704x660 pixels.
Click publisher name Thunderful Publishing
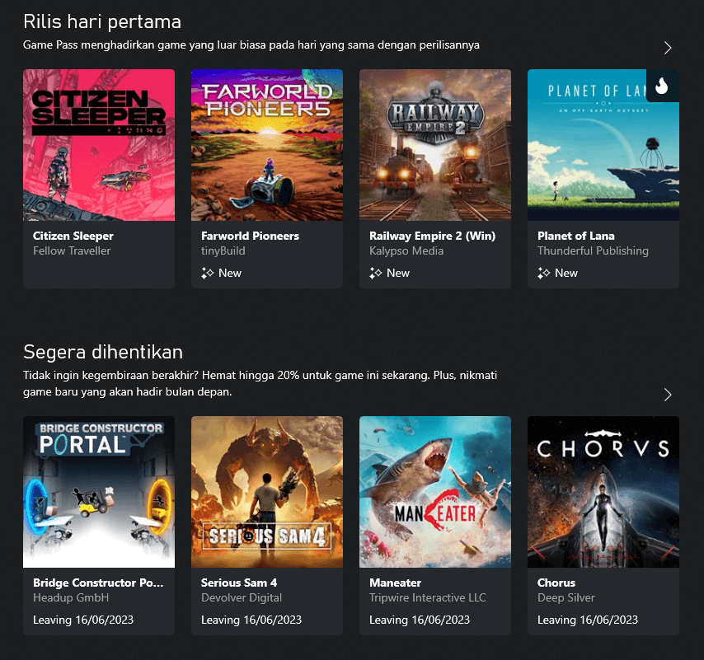[593, 250]
